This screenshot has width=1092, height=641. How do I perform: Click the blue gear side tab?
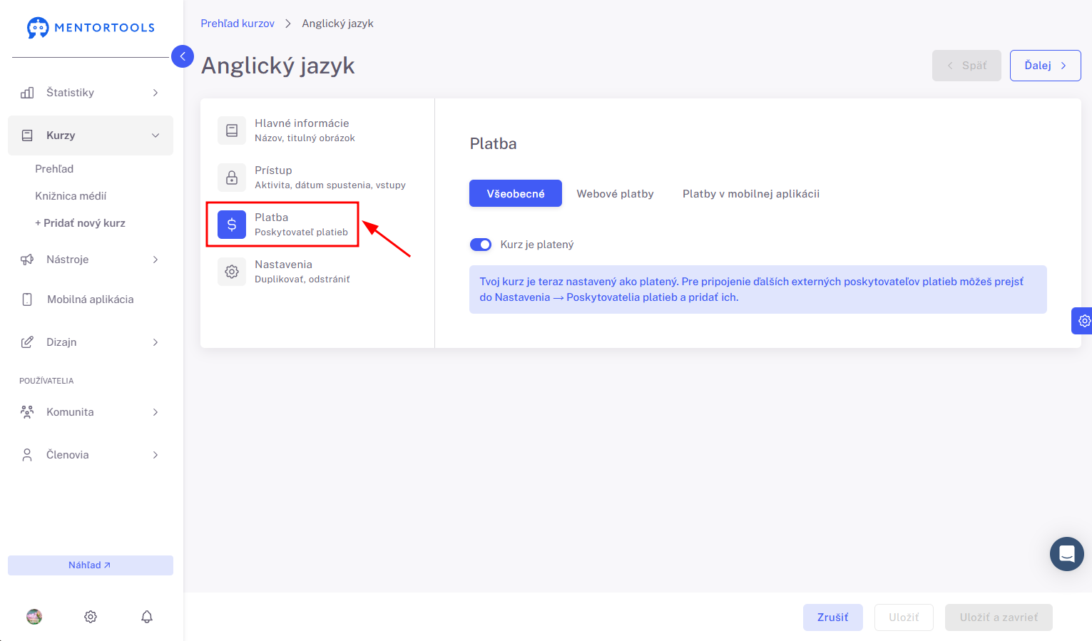pos(1083,321)
